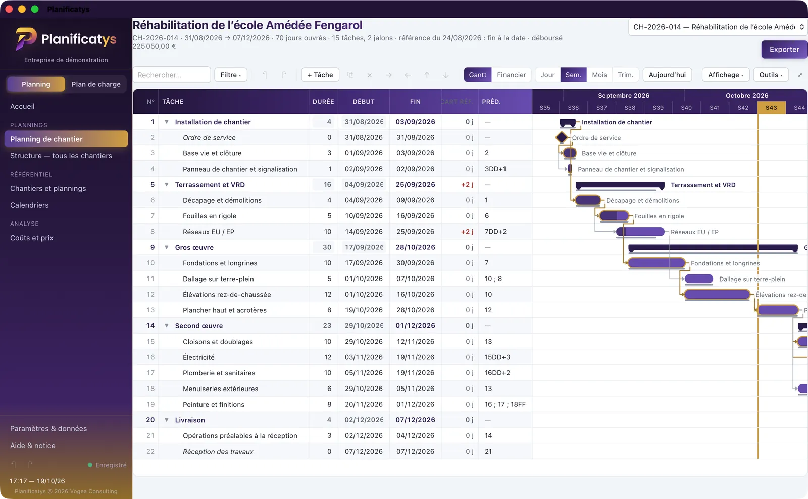Screen dimensions: 808x499
Task: Move task up with up arrow icon
Action: coord(427,75)
